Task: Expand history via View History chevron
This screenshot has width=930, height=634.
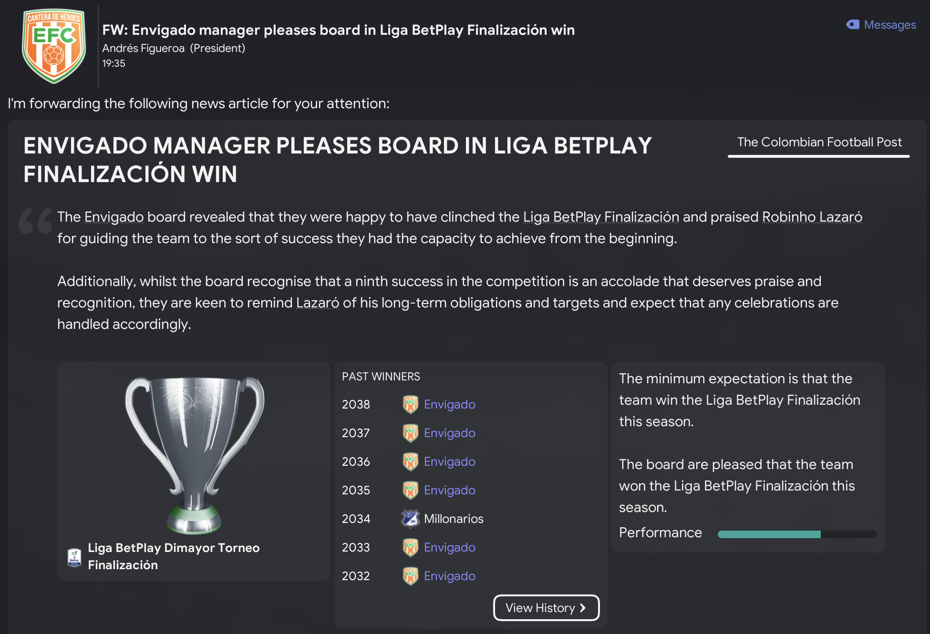Action: [x=583, y=608]
